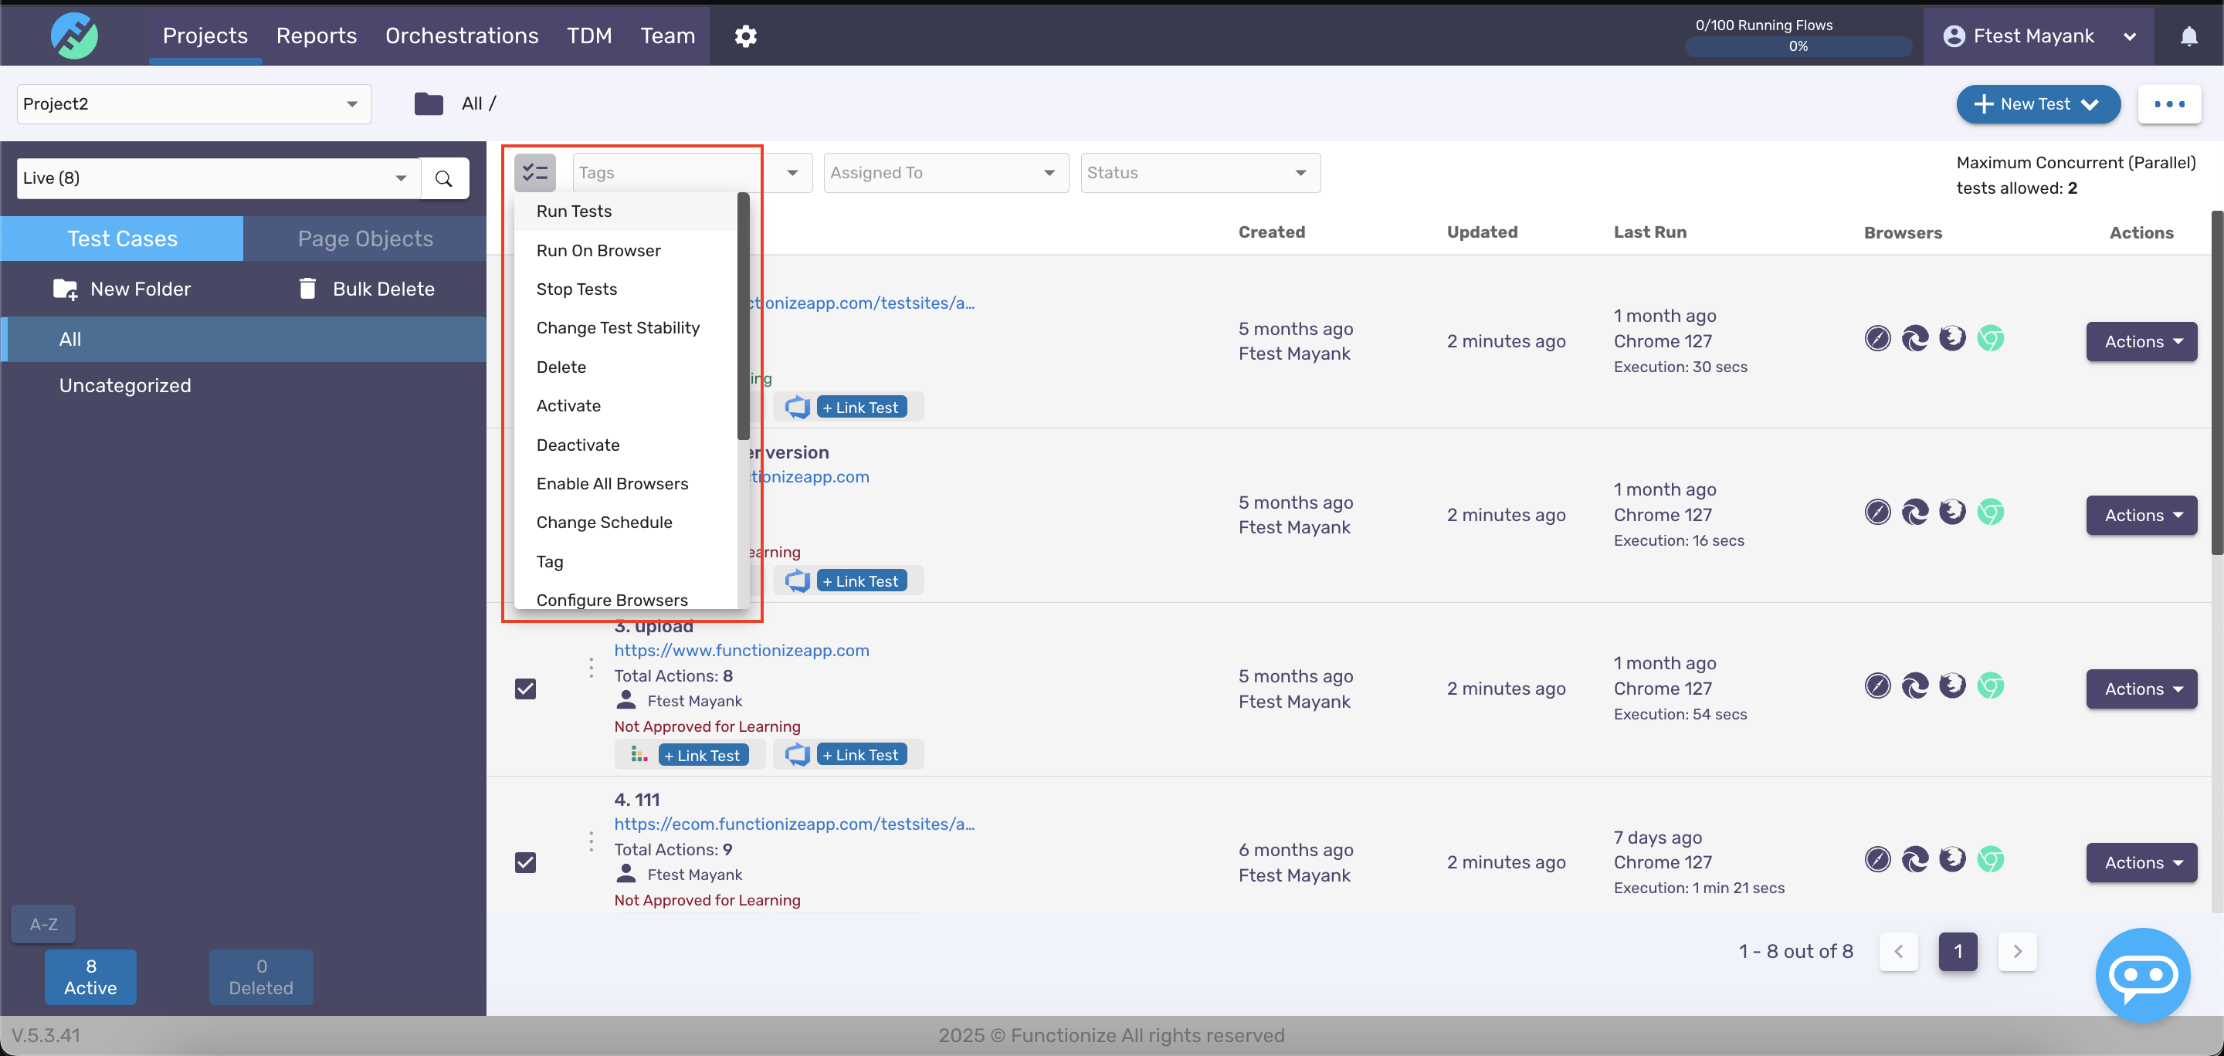This screenshot has width=2224, height=1056.
Task: Open the TDM tab
Action: 588,36
